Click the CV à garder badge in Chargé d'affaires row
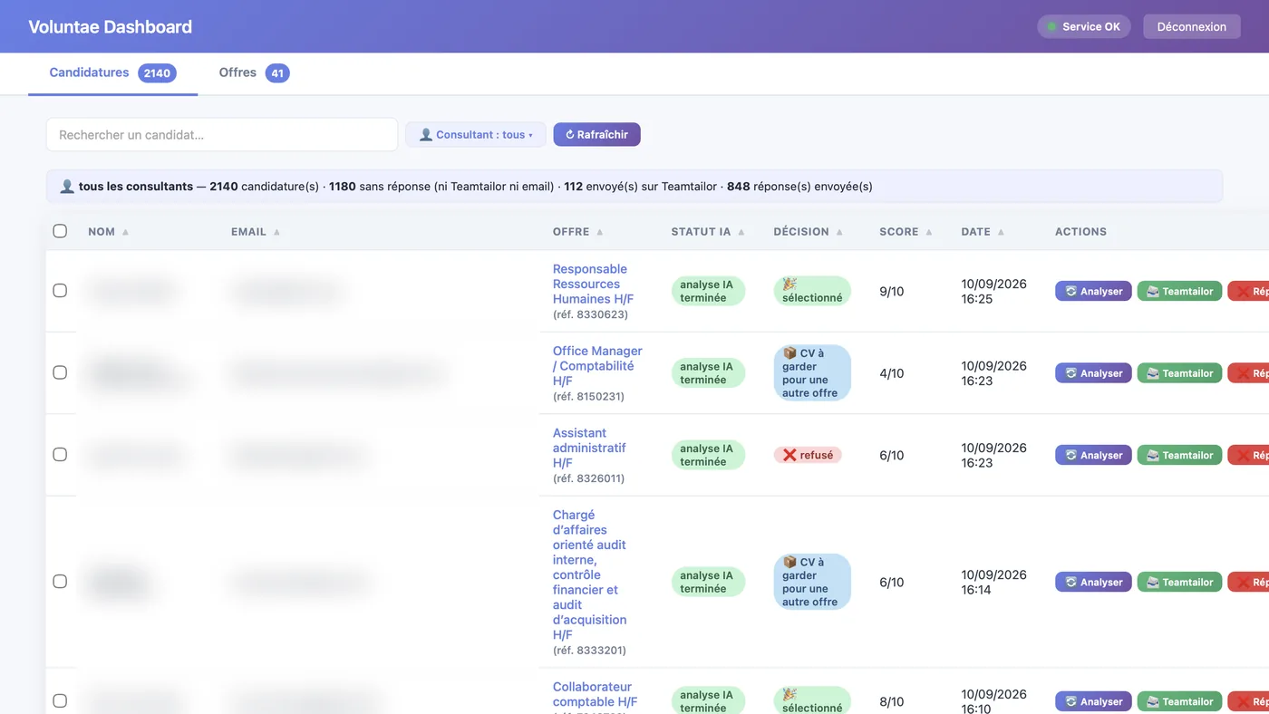 812,582
